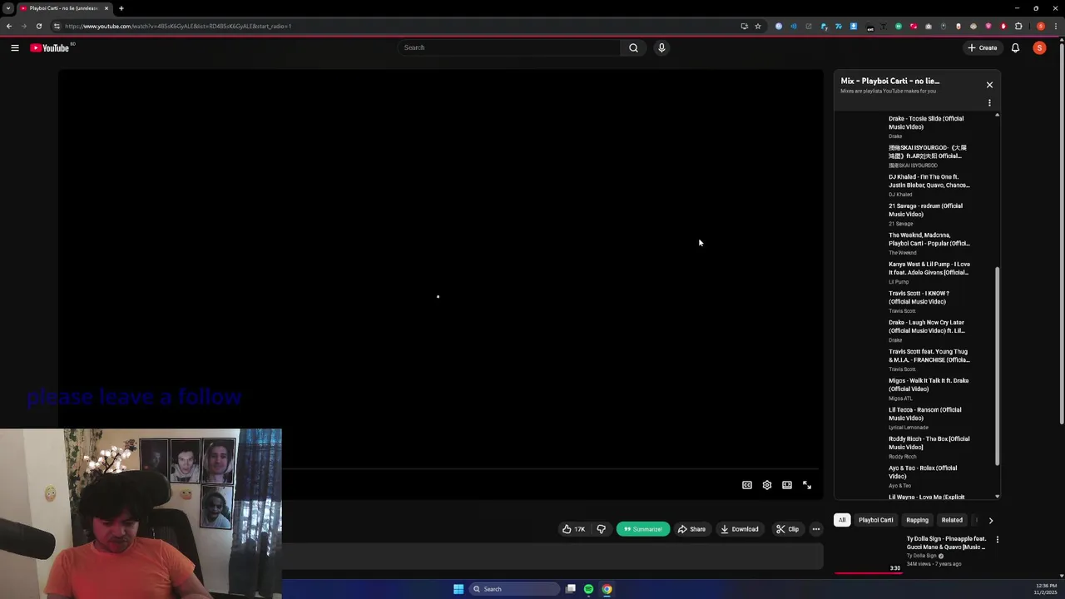Image resolution: width=1065 pixels, height=599 pixels.
Task: Open YouTube notifications bell
Action: tap(1015, 47)
